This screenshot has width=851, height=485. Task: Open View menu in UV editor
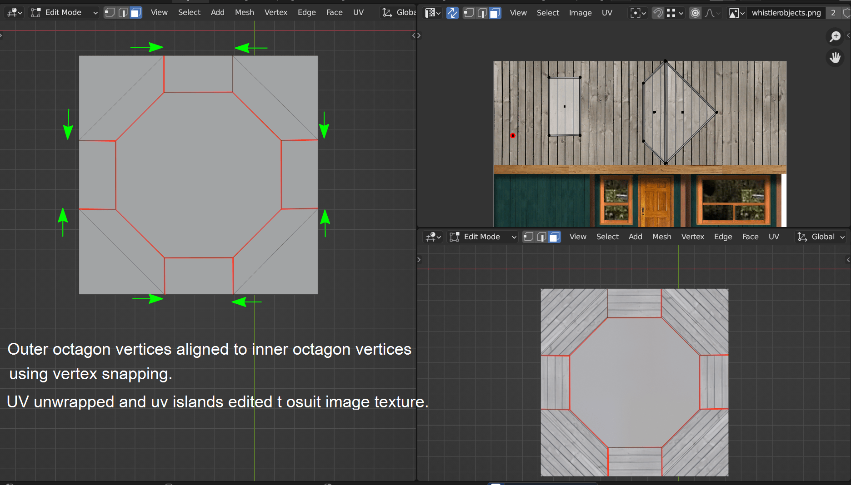pos(518,13)
